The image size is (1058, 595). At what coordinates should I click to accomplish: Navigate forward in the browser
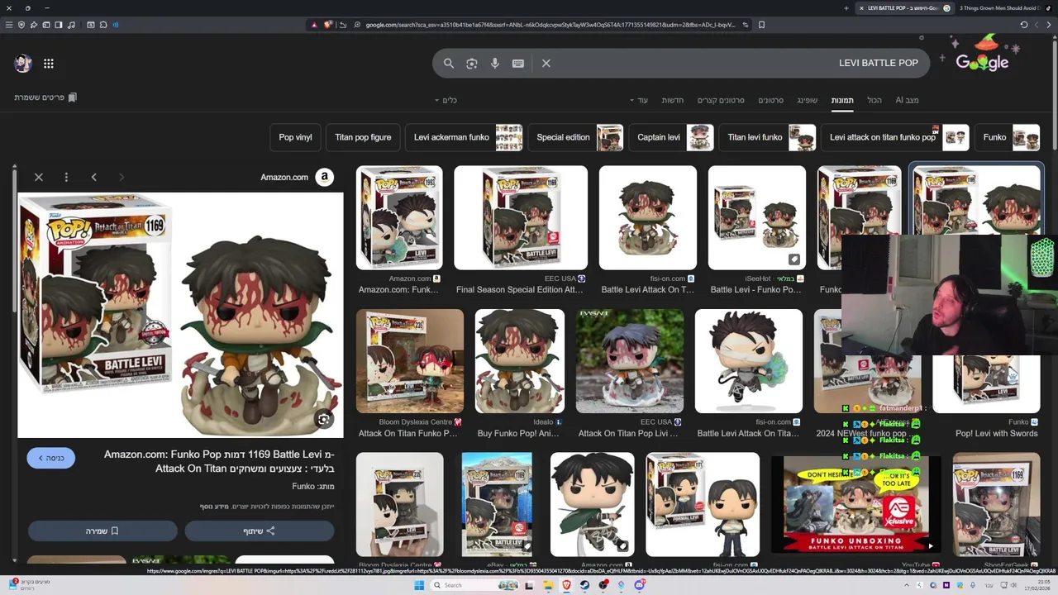[x=1037, y=25]
